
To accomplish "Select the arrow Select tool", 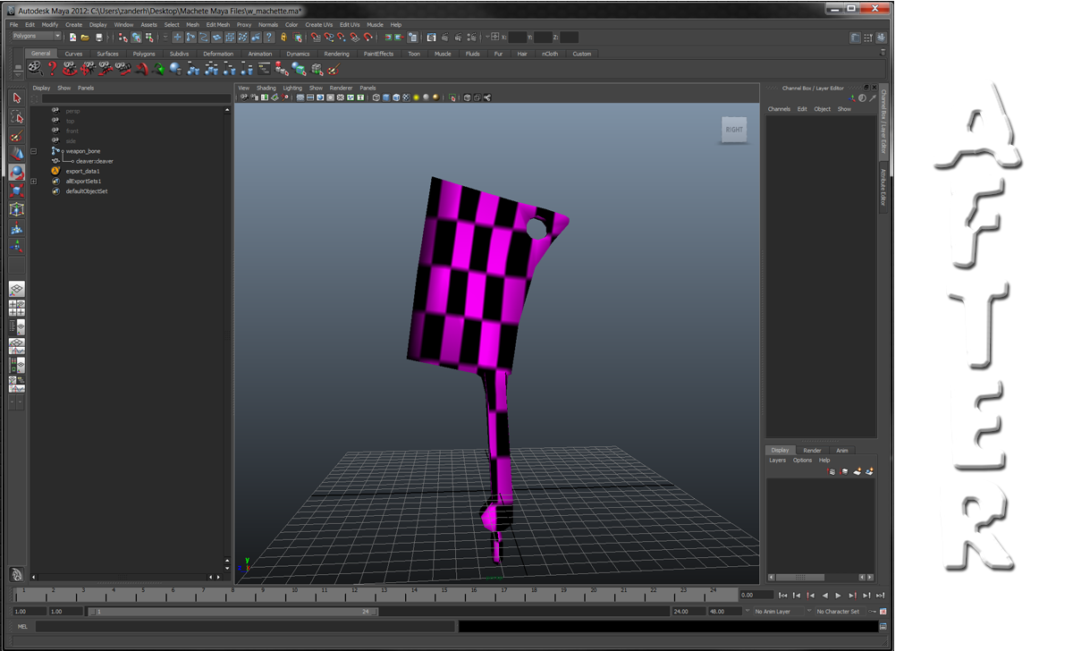I will click(16, 97).
